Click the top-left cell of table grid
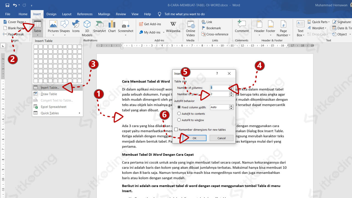The height and width of the screenshot is (198, 352). (x=36, y=47)
